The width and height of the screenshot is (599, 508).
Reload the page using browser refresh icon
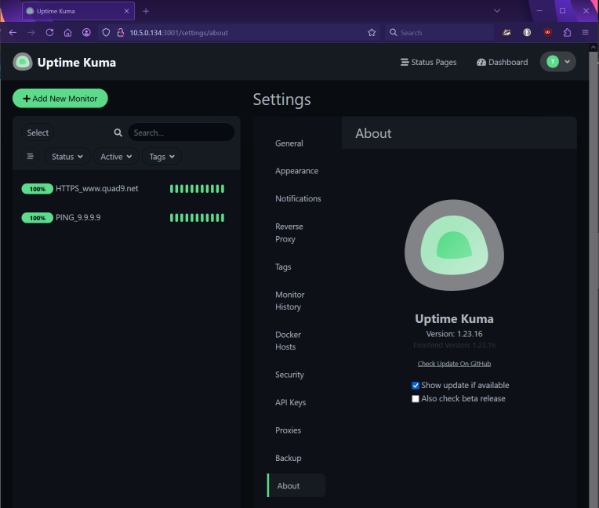(x=49, y=33)
